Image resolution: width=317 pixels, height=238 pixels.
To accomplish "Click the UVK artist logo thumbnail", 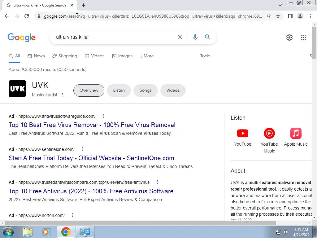I will point(17,89).
